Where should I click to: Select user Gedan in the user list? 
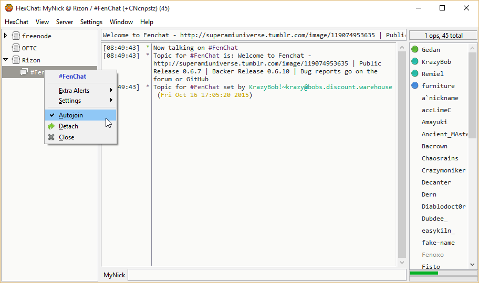[x=431, y=50]
